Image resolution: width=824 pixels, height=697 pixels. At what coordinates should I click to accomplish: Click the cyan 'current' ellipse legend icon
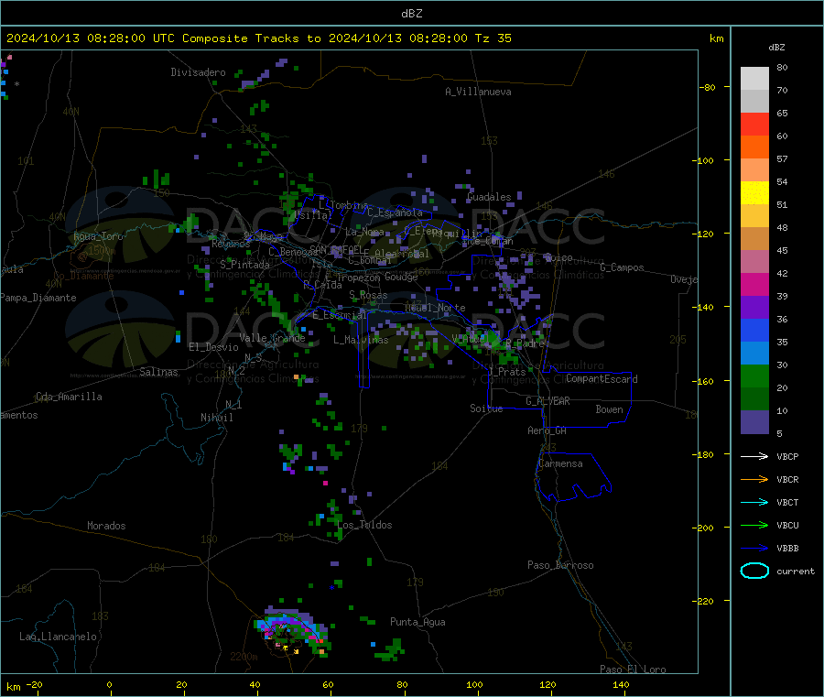[x=754, y=571]
